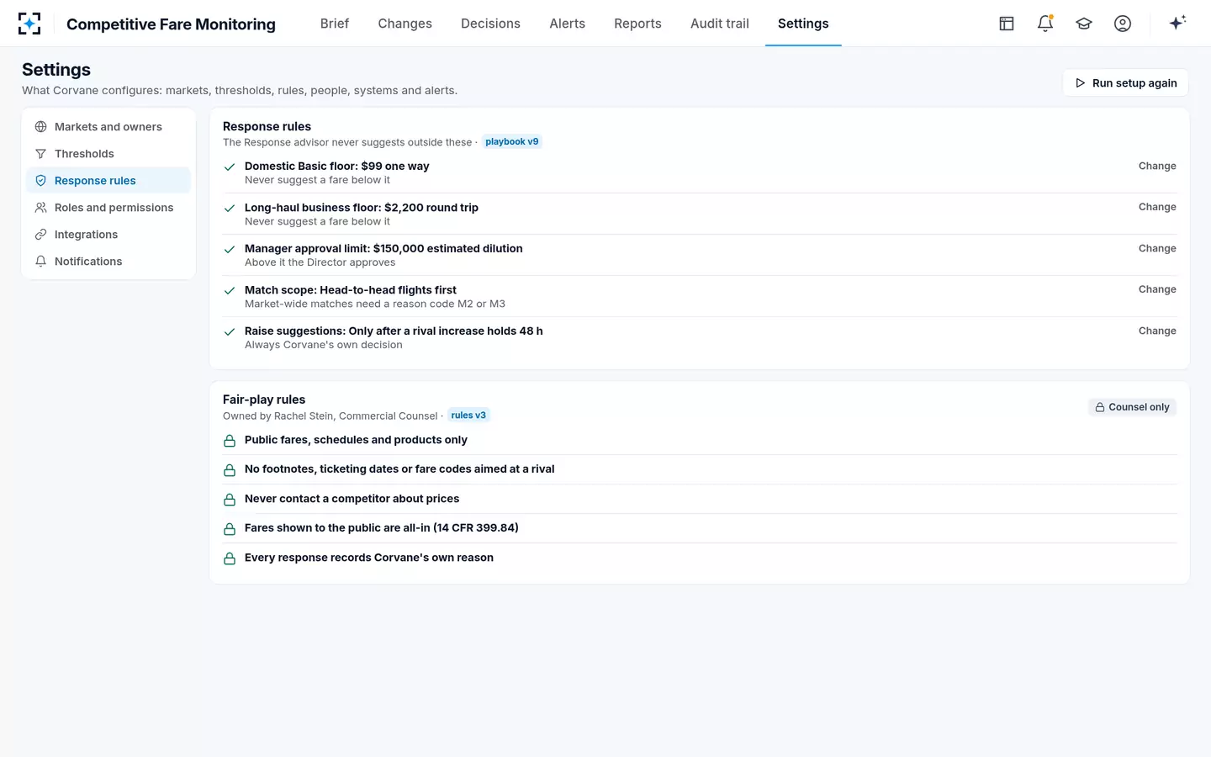Click lock icon beside Every response records rule
The image size is (1211, 757).
(x=230, y=558)
